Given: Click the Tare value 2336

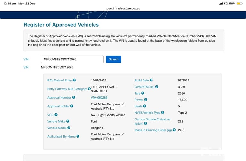Looking at the screenshot, I should click(181, 93).
